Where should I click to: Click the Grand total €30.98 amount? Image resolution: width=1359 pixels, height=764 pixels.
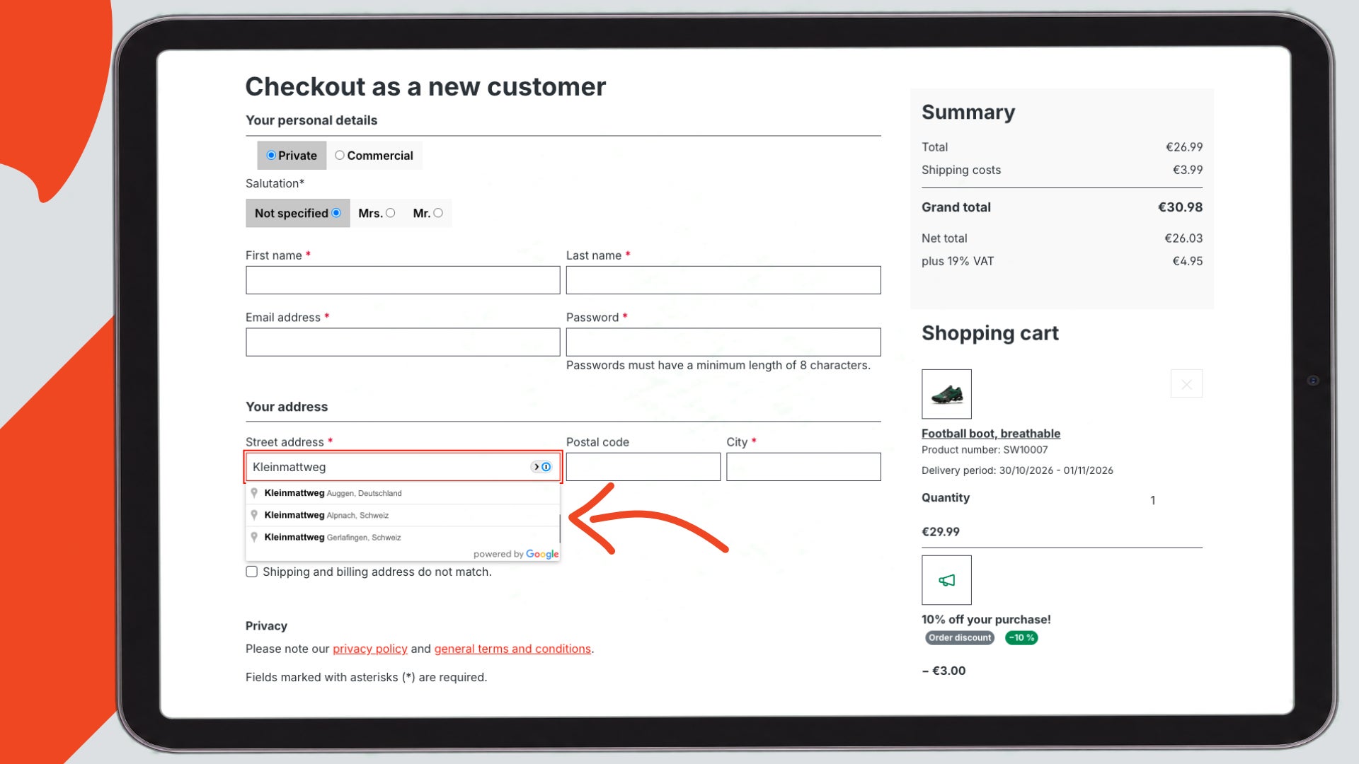pyautogui.click(x=1180, y=207)
